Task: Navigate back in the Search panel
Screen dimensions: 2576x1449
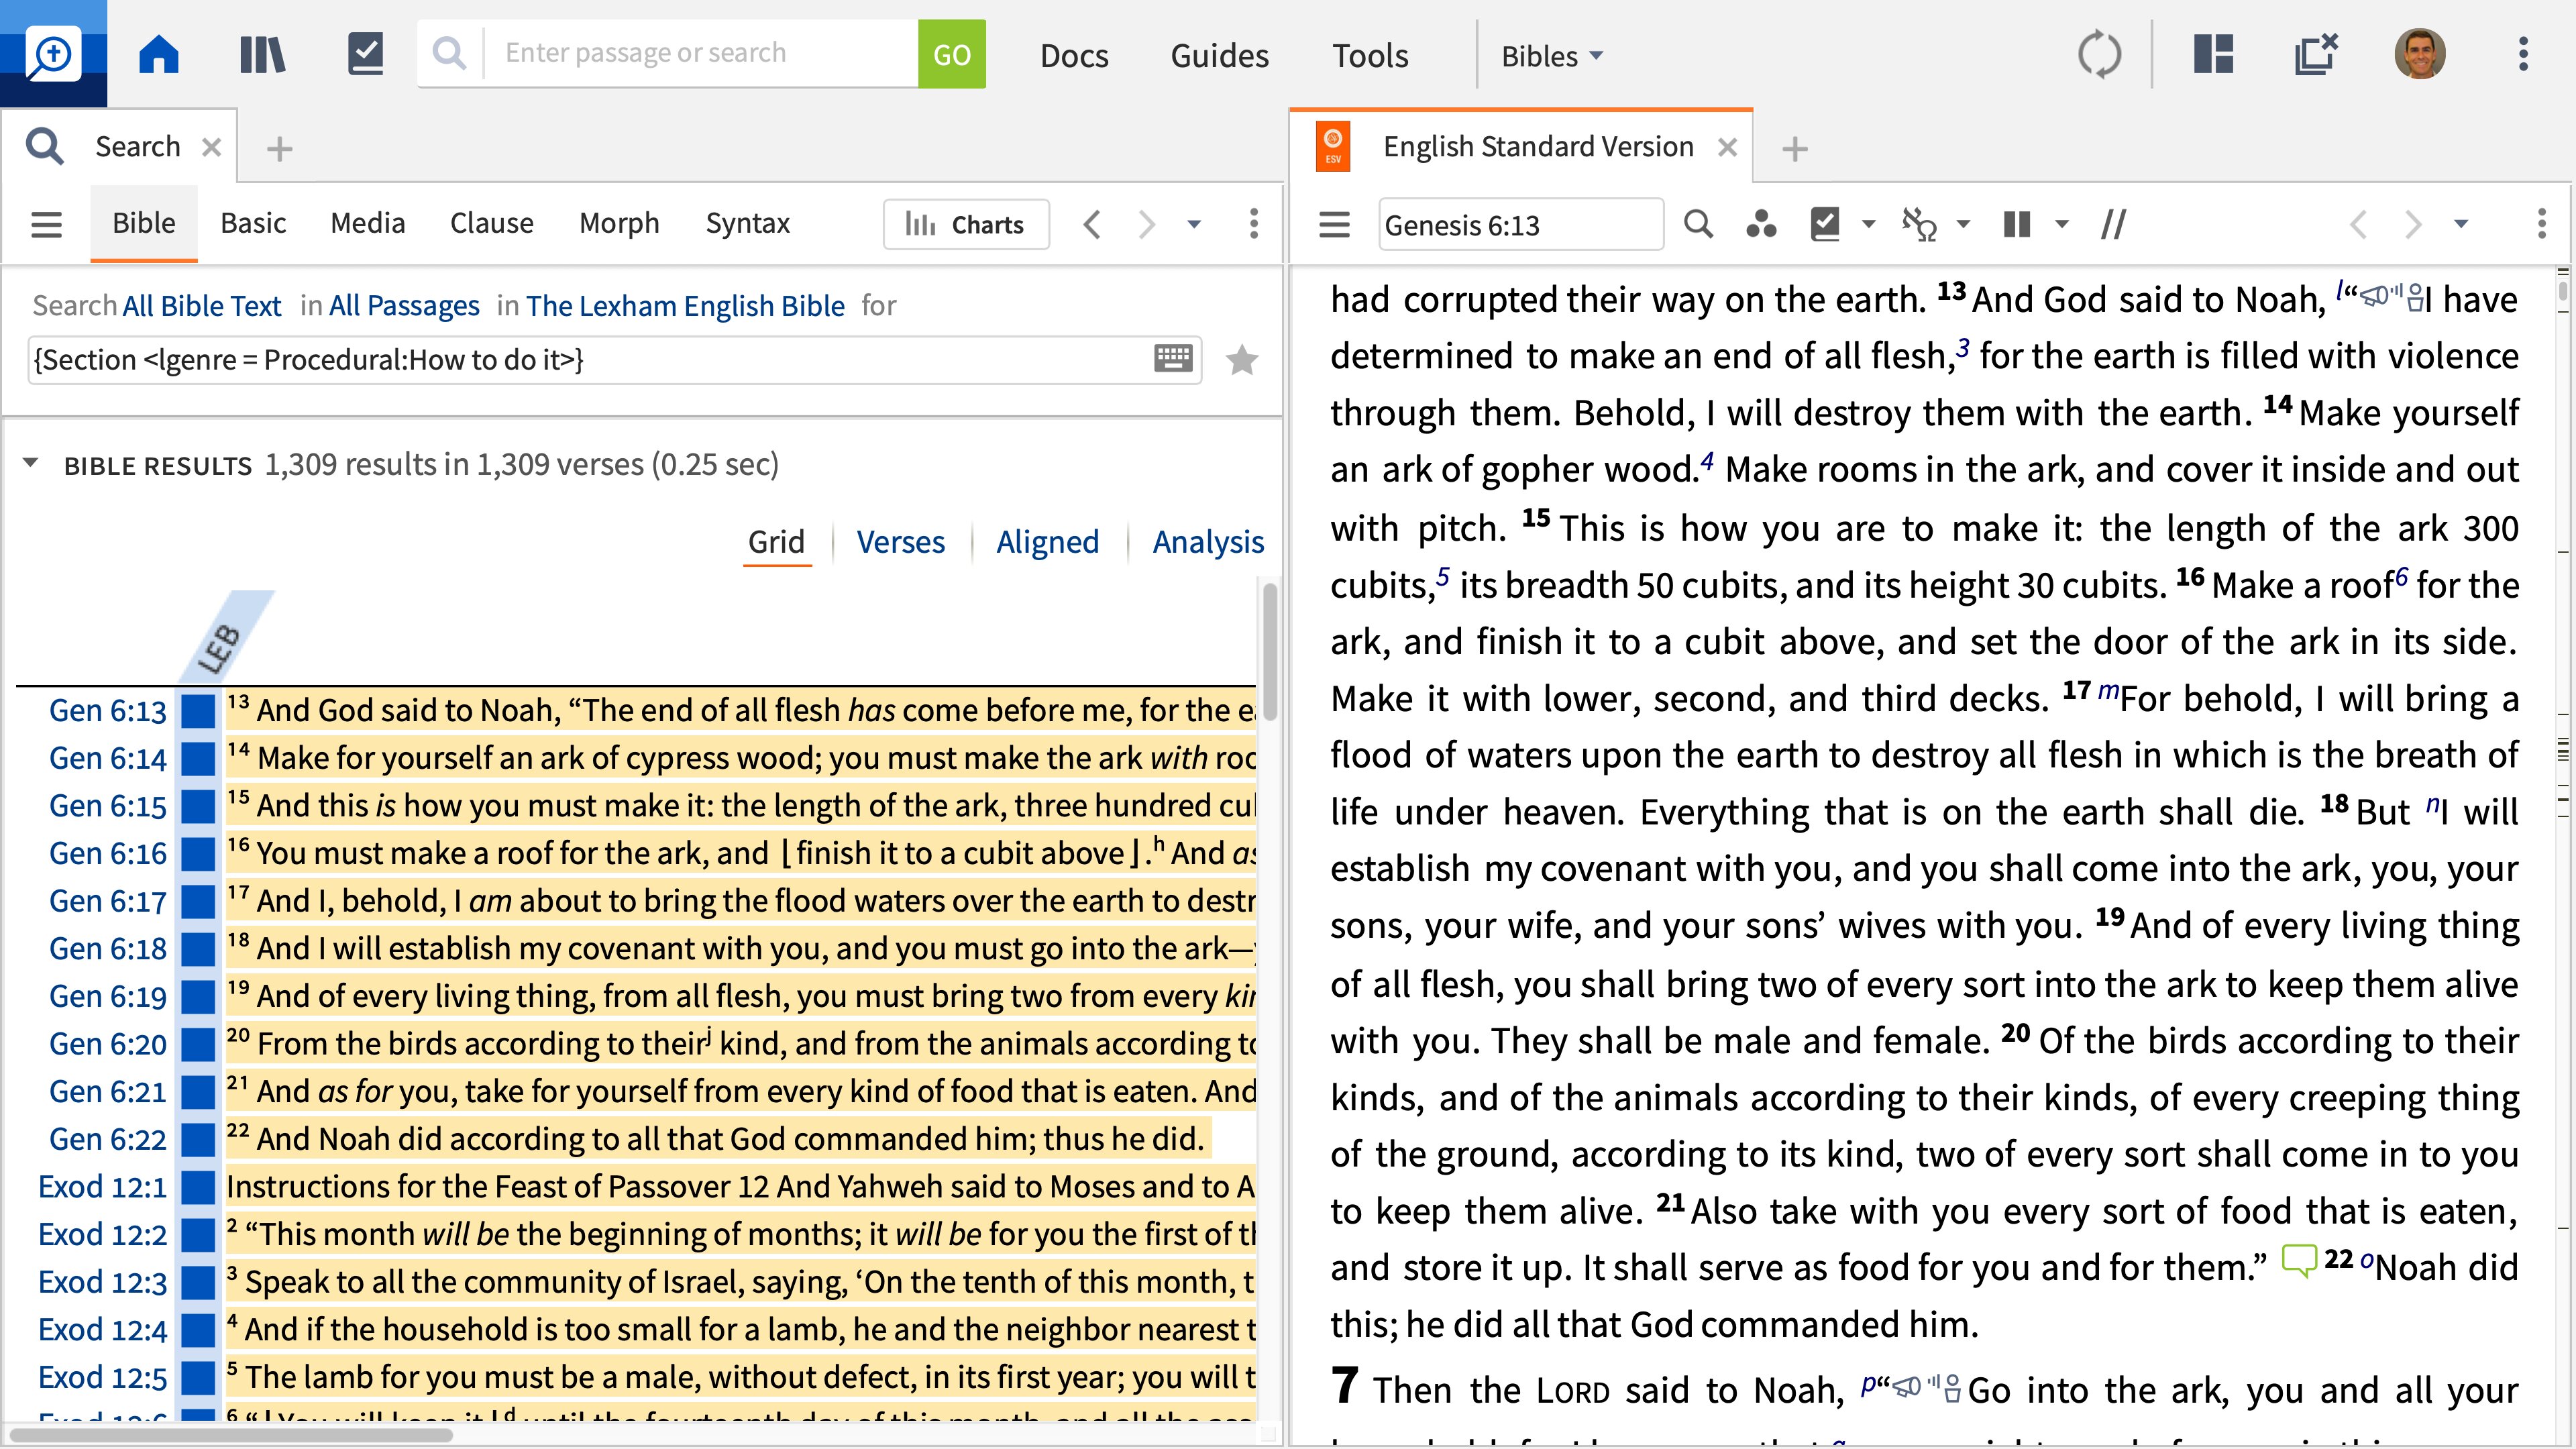Action: click(x=1092, y=224)
